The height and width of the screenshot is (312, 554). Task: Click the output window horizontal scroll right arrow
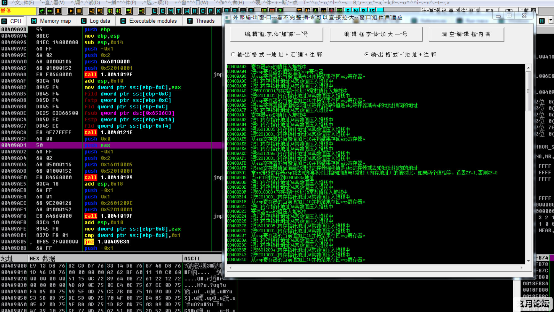click(522, 267)
